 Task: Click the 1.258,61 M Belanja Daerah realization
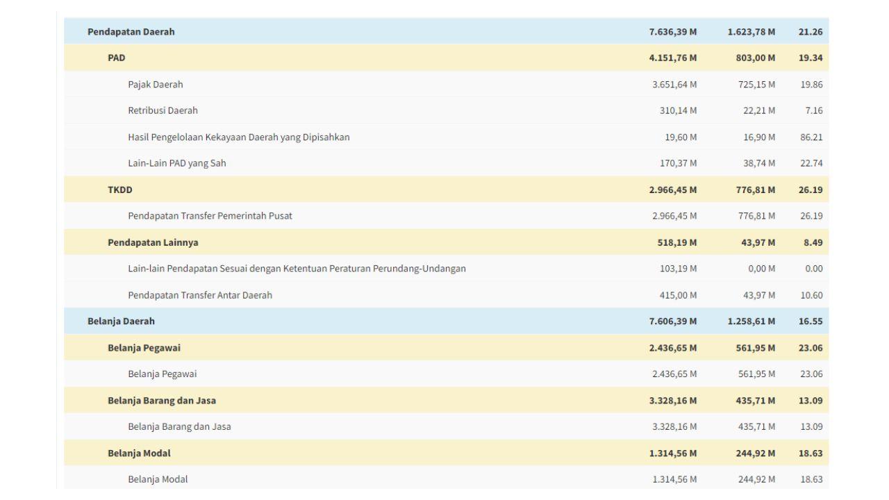tap(751, 322)
